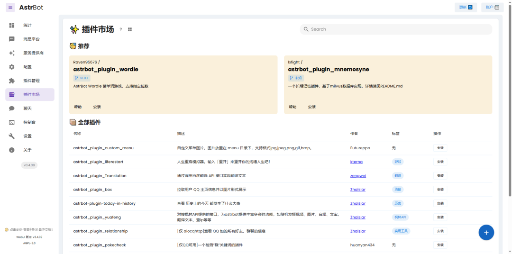Viewport: 512px width, 254px height.
Task: Click the 插件管理 puzzle piece icon
Action: (12, 81)
